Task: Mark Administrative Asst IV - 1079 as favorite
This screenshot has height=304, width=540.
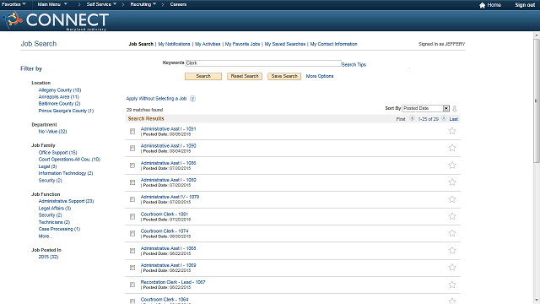Action: [452, 199]
